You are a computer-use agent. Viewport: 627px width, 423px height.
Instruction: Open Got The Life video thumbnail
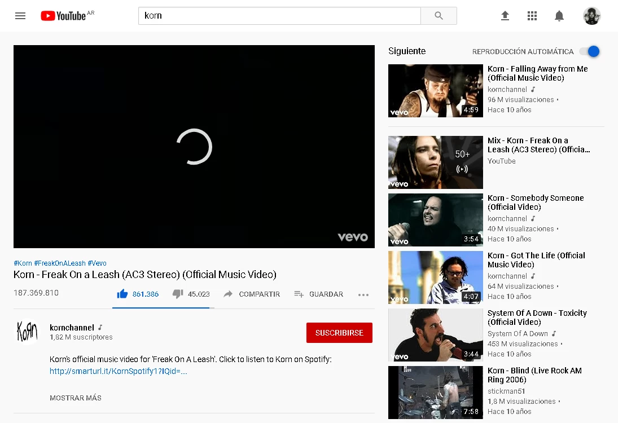pos(436,277)
